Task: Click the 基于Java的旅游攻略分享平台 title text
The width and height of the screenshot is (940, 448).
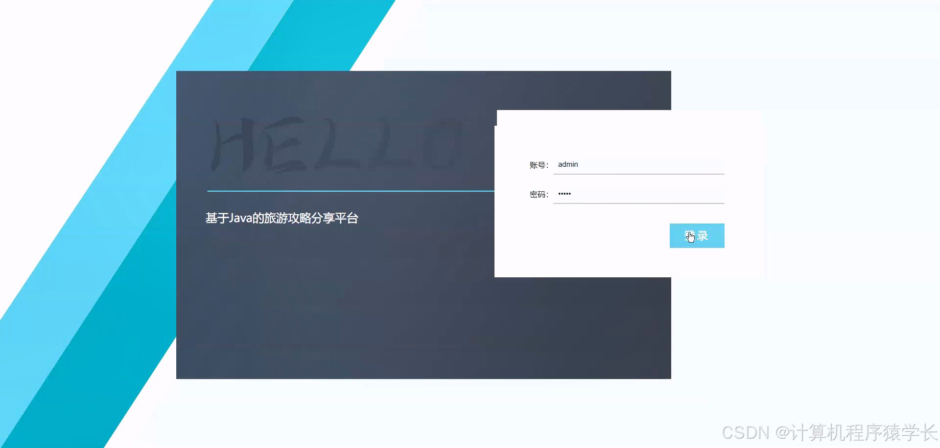Action: click(282, 218)
